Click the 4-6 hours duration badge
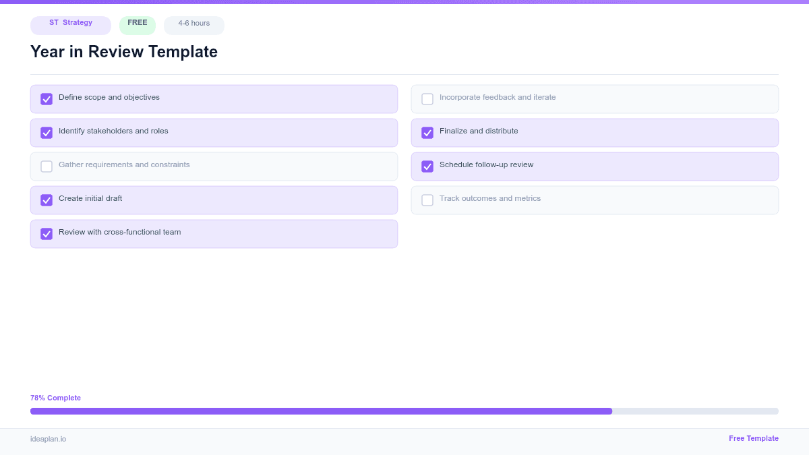The height and width of the screenshot is (455, 809). 193,24
